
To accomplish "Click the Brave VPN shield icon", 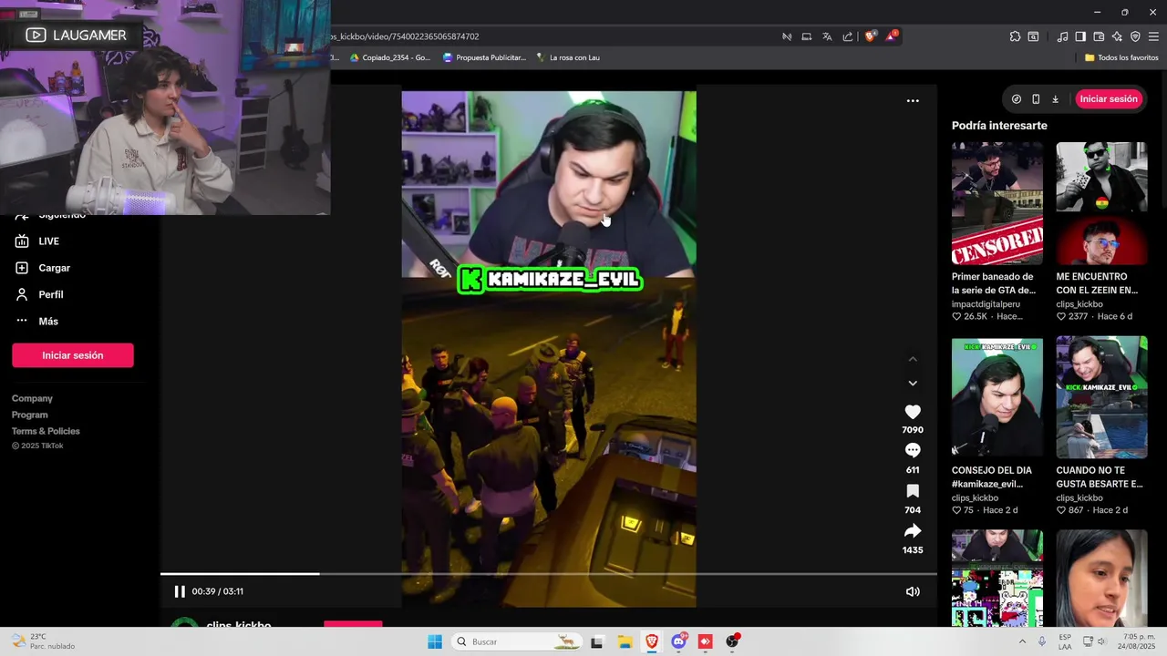I will tap(1135, 36).
